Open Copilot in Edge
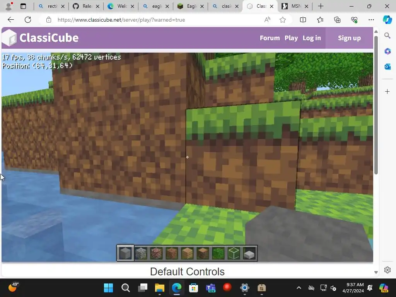Viewport: 396px width, 297px height. point(387,20)
